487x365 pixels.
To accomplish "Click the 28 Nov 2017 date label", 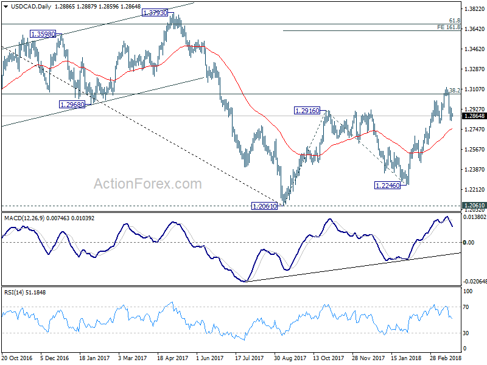I will click(368, 358).
